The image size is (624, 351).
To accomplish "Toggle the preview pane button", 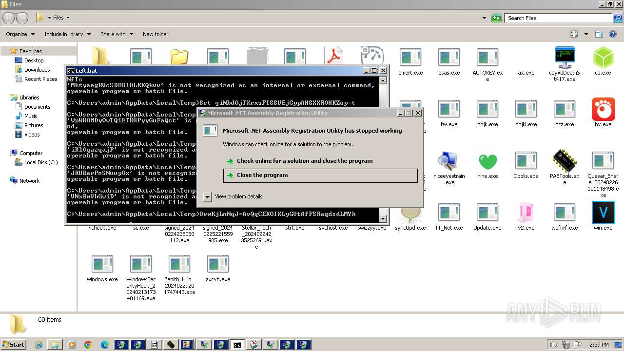I will pos(599,34).
